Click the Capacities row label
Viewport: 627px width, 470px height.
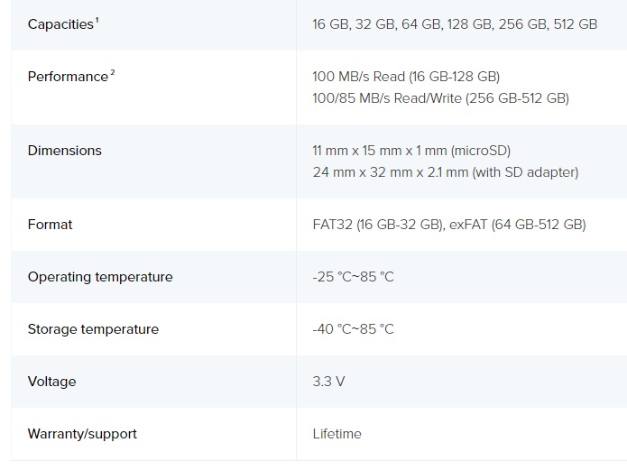click(x=60, y=24)
